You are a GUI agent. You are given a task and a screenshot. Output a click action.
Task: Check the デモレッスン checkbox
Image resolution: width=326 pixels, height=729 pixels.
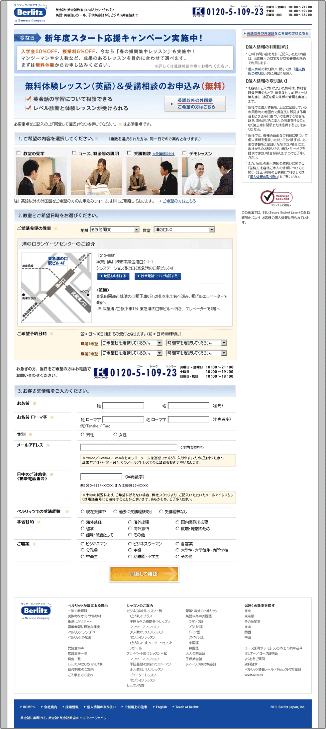point(184,153)
